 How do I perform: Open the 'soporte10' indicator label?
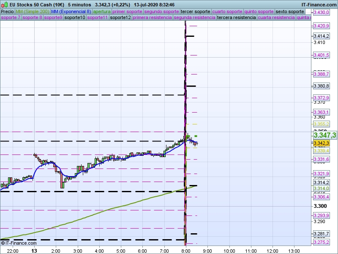pyautogui.click(x=75, y=18)
